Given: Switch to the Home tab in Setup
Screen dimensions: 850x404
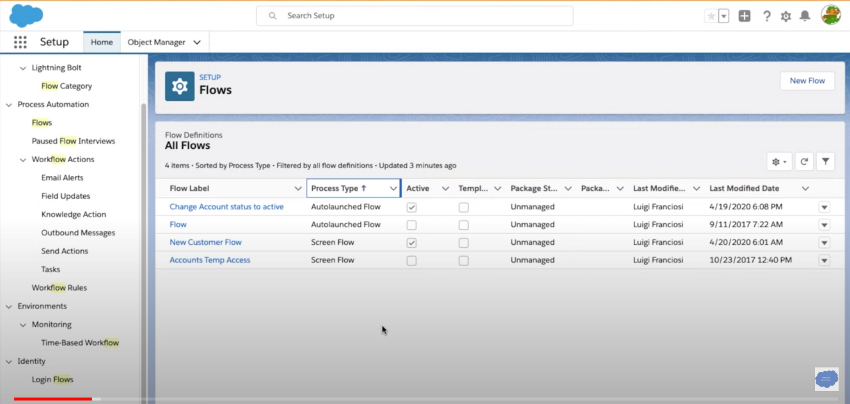Looking at the screenshot, I should (102, 42).
